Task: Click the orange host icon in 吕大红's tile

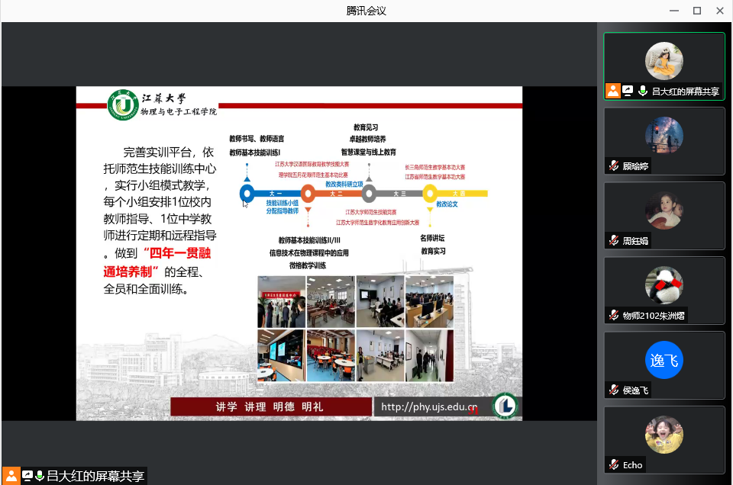Action: pyautogui.click(x=613, y=91)
